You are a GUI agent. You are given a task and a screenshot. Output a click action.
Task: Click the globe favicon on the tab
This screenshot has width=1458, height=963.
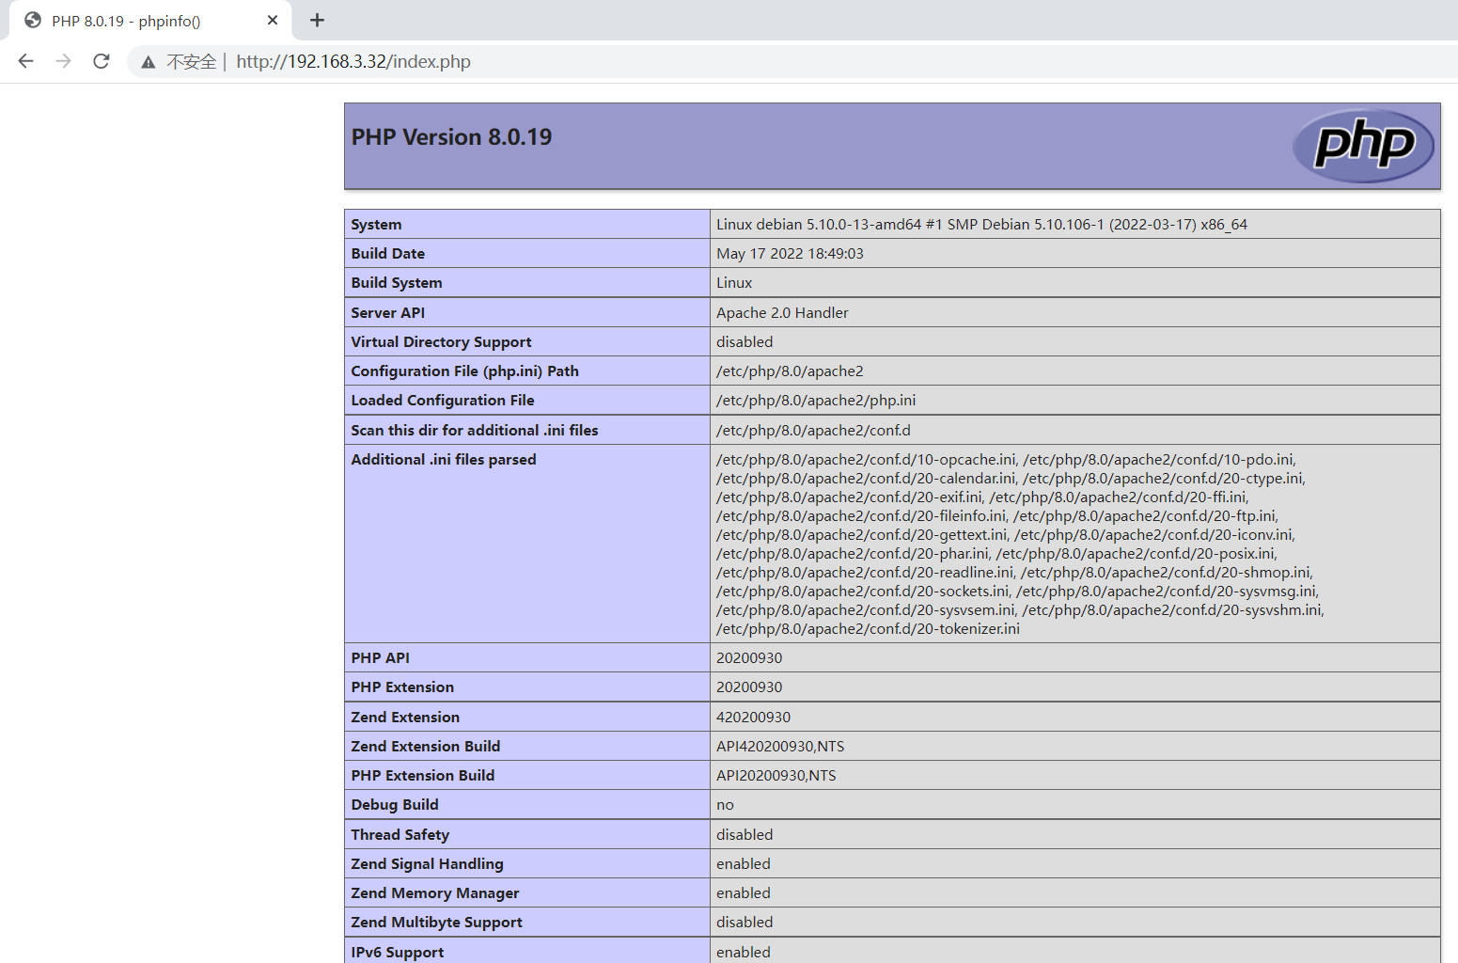(x=33, y=20)
